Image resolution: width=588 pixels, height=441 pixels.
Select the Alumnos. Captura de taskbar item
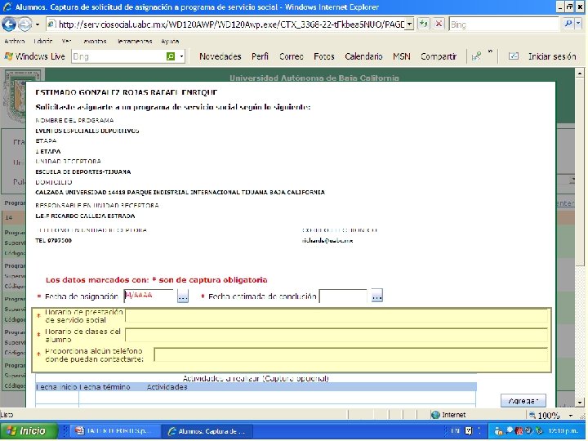click(207, 431)
